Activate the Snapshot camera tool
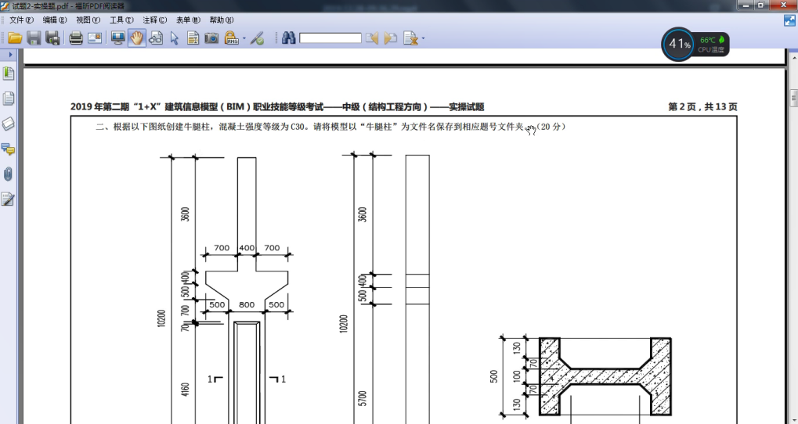 pos(211,38)
